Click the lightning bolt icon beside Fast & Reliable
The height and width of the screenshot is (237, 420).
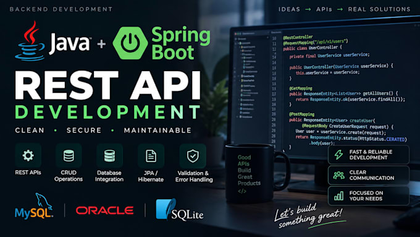[339, 155]
